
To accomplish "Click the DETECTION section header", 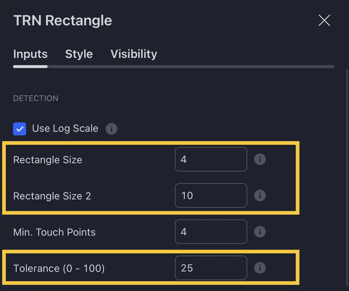I will (35, 98).
